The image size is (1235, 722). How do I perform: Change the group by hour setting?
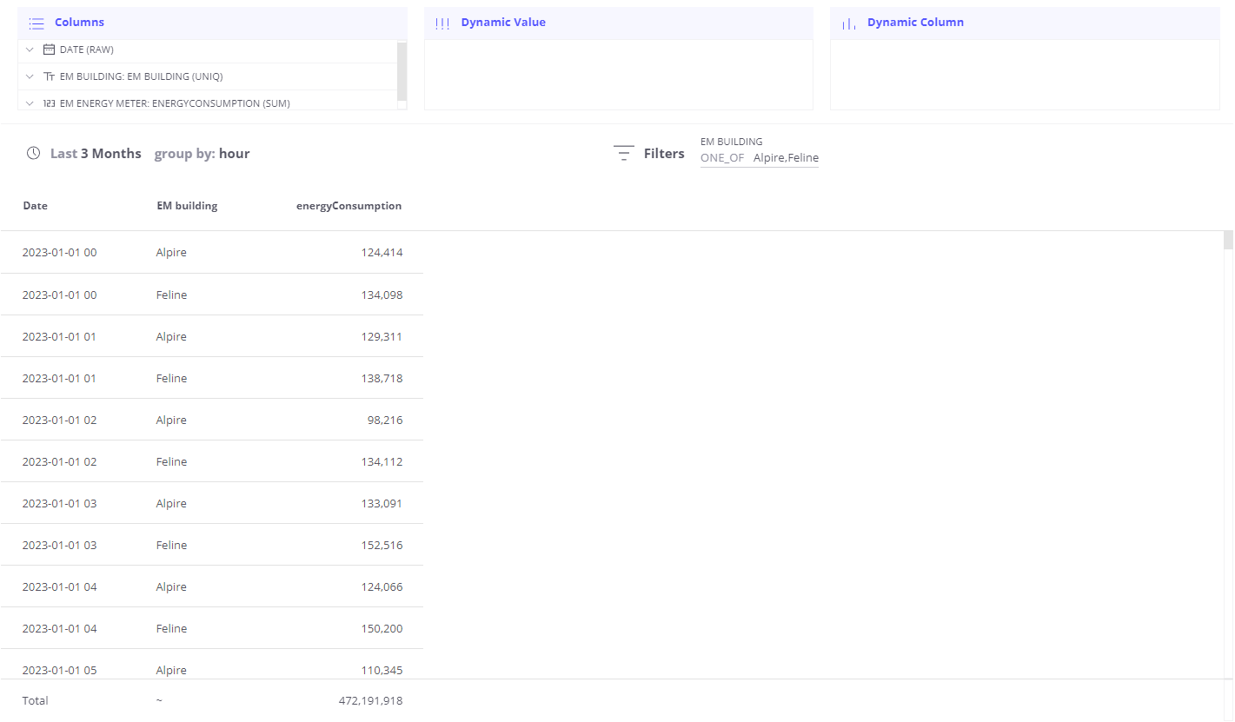click(x=202, y=154)
